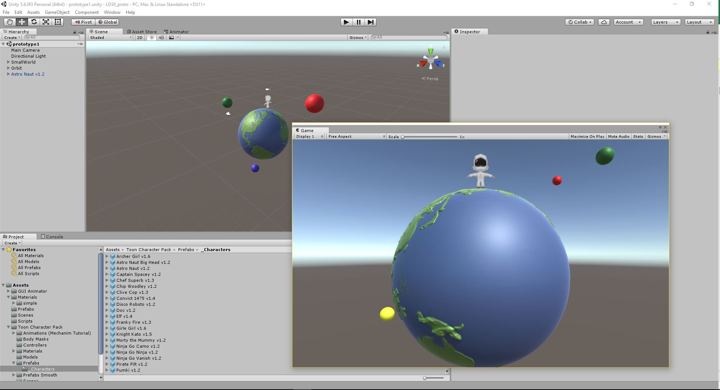Open the GameObject menu
The image size is (720, 390).
click(x=57, y=12)
